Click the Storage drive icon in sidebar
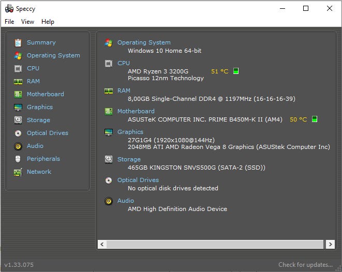The width and height of the screenshot is (342, 272). tap(18, 120)
